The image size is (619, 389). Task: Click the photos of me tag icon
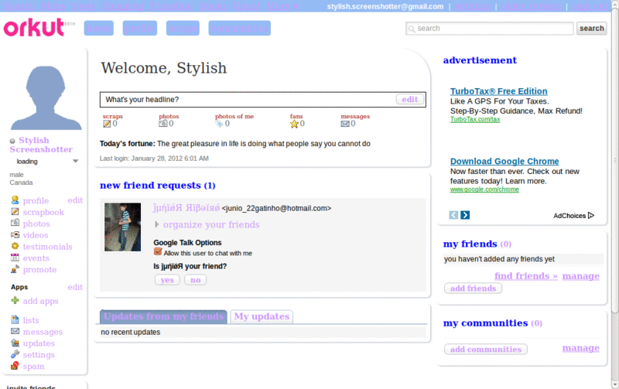pyautogui.click(x=219, y=124)
